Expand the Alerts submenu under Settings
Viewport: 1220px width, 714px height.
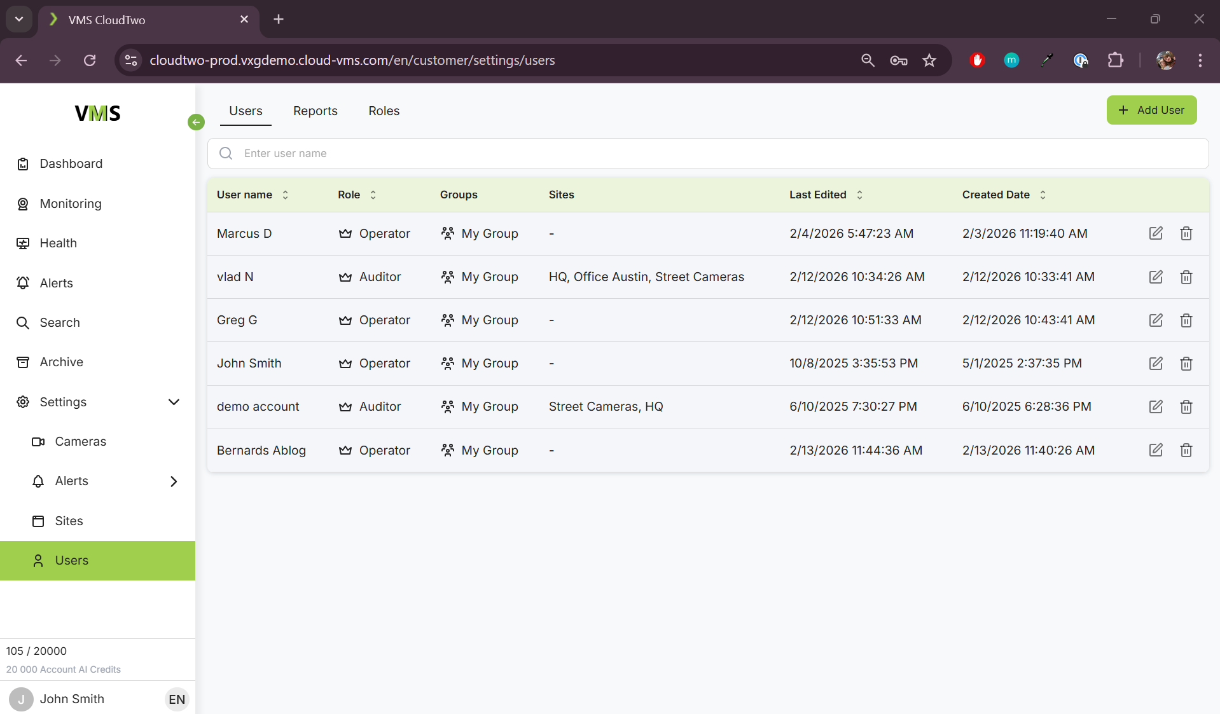click(x=174, y=481)
